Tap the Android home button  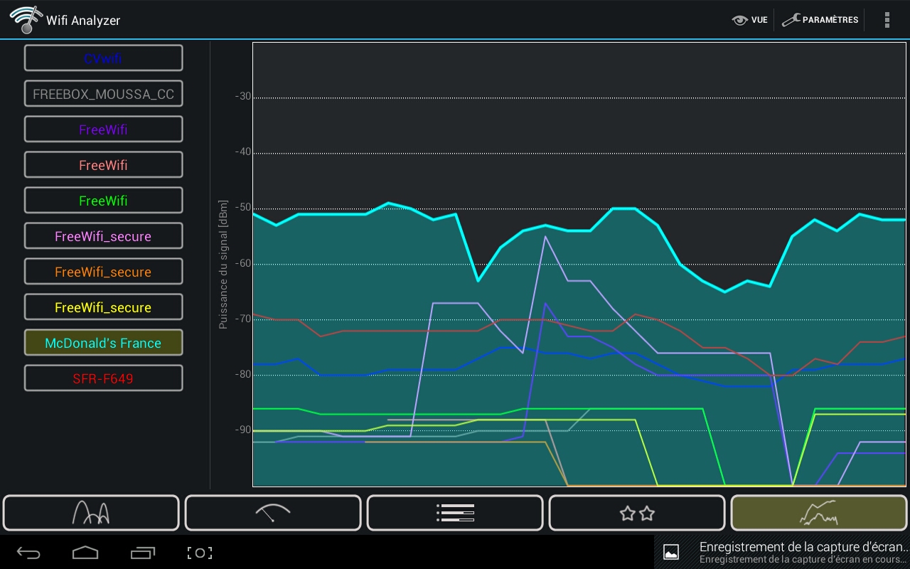85,553
